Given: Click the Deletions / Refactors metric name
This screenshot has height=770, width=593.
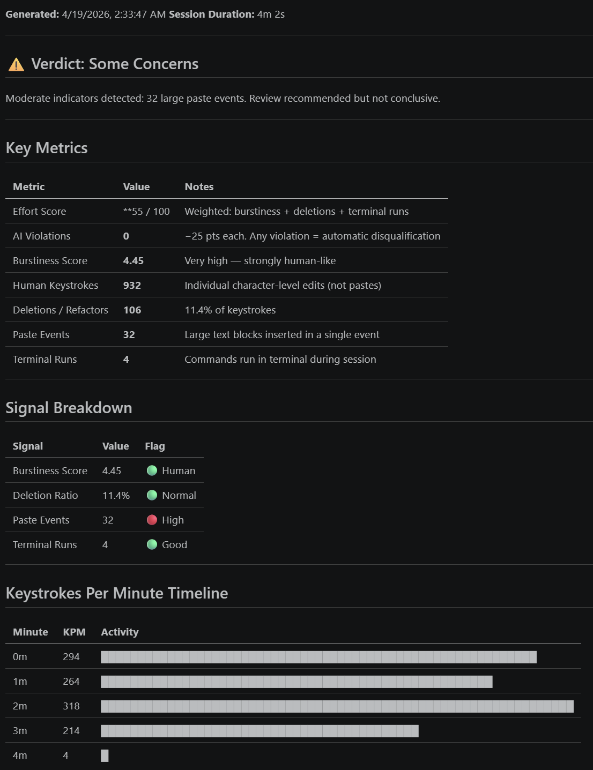Looking at the screenshot, I should 61,310.
